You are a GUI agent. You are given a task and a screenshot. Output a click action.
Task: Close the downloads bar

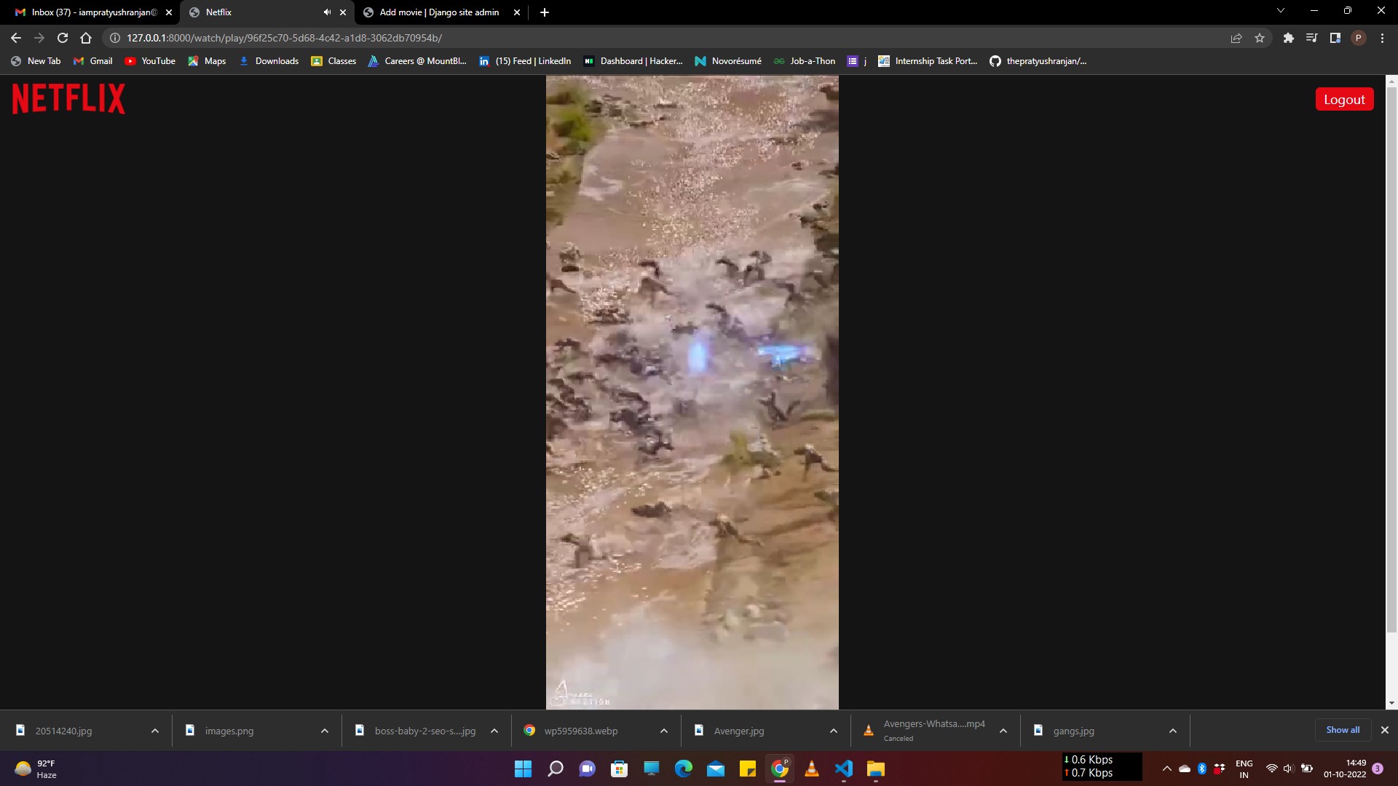pos(1384,730)
